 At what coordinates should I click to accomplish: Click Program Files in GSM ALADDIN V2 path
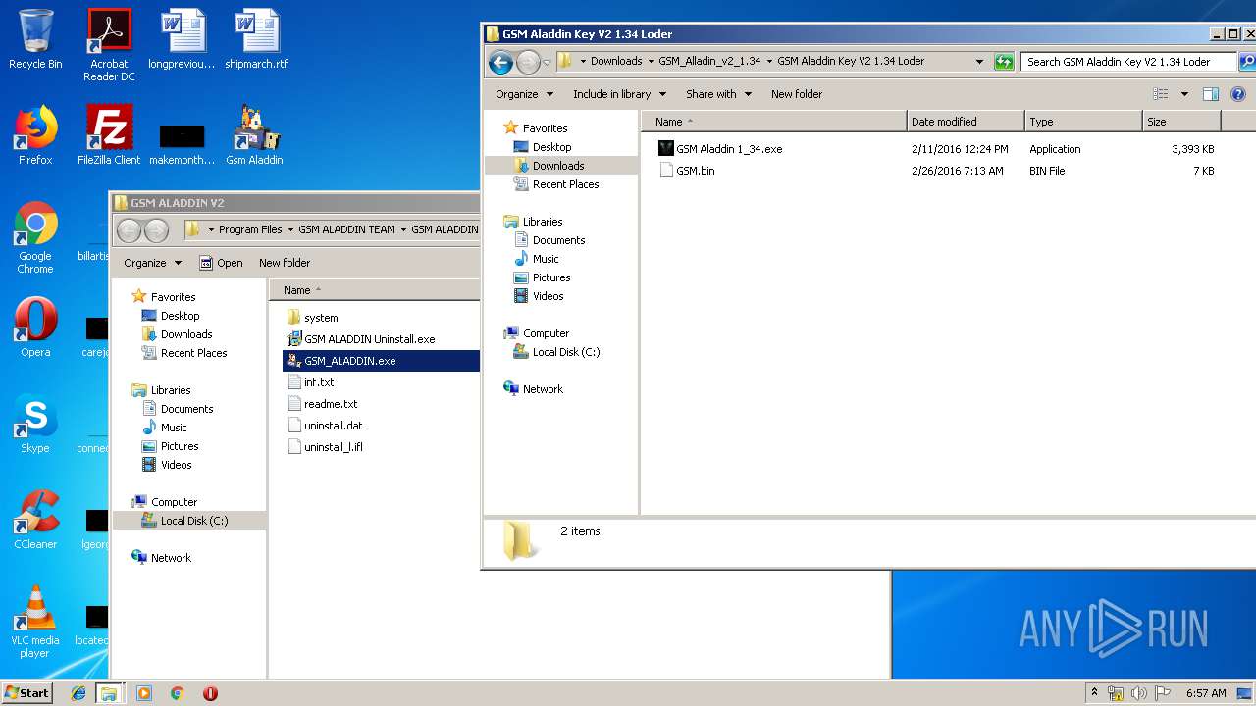250,229
